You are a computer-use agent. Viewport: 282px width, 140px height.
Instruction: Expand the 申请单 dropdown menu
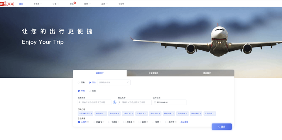(38, 4)
